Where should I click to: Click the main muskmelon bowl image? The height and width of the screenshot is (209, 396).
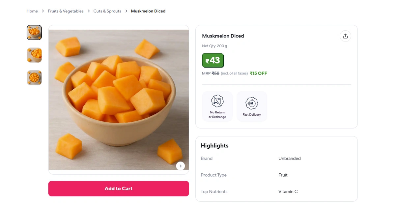click(x=119, y=100)
